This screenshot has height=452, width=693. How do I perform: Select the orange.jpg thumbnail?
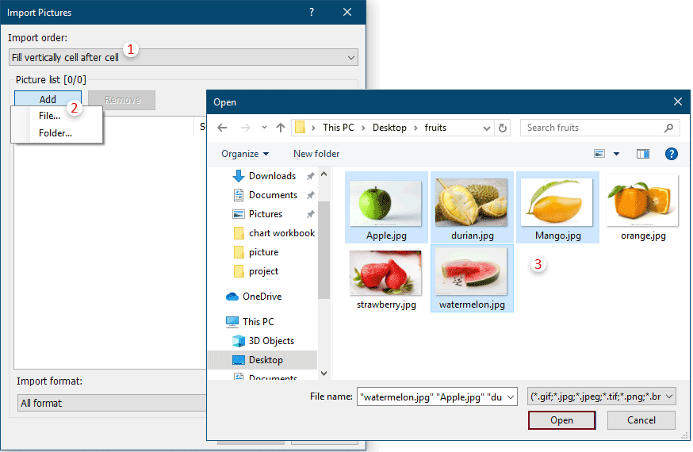[642, 206]
